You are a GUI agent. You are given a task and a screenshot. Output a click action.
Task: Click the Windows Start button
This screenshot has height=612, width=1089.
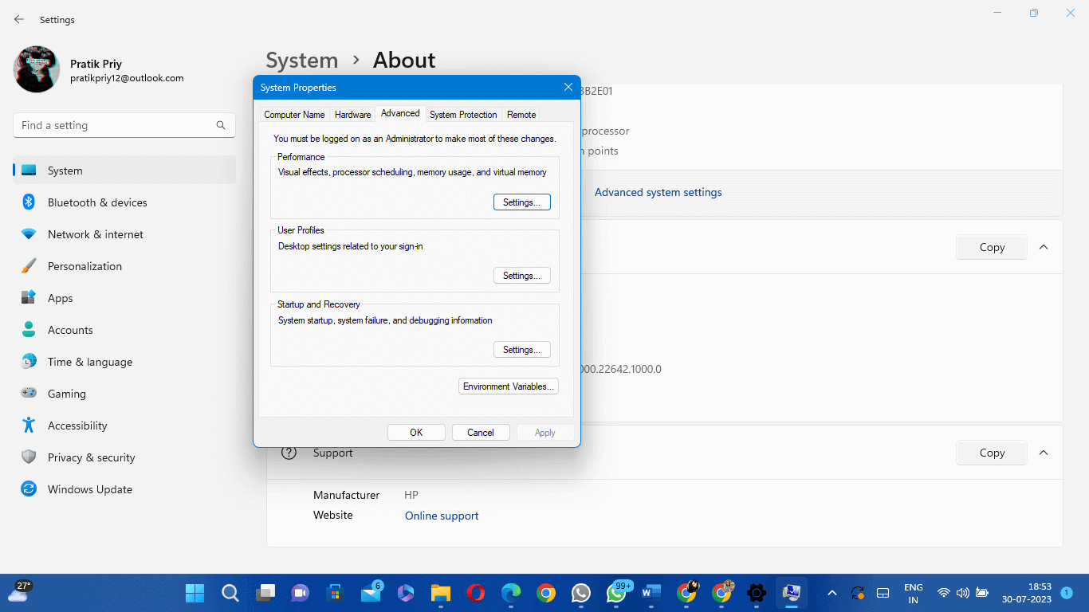click(195, 593)
